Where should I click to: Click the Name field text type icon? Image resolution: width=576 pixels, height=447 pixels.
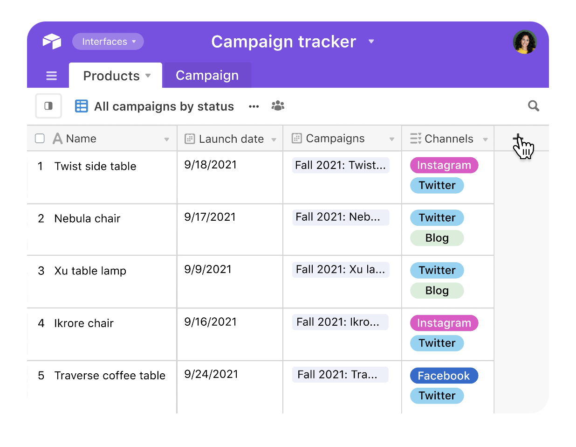point(58,139)
